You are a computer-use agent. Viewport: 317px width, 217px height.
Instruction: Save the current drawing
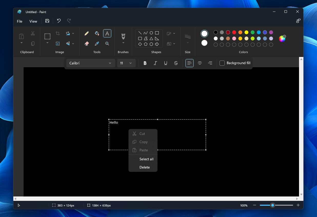tap(47, 21)
